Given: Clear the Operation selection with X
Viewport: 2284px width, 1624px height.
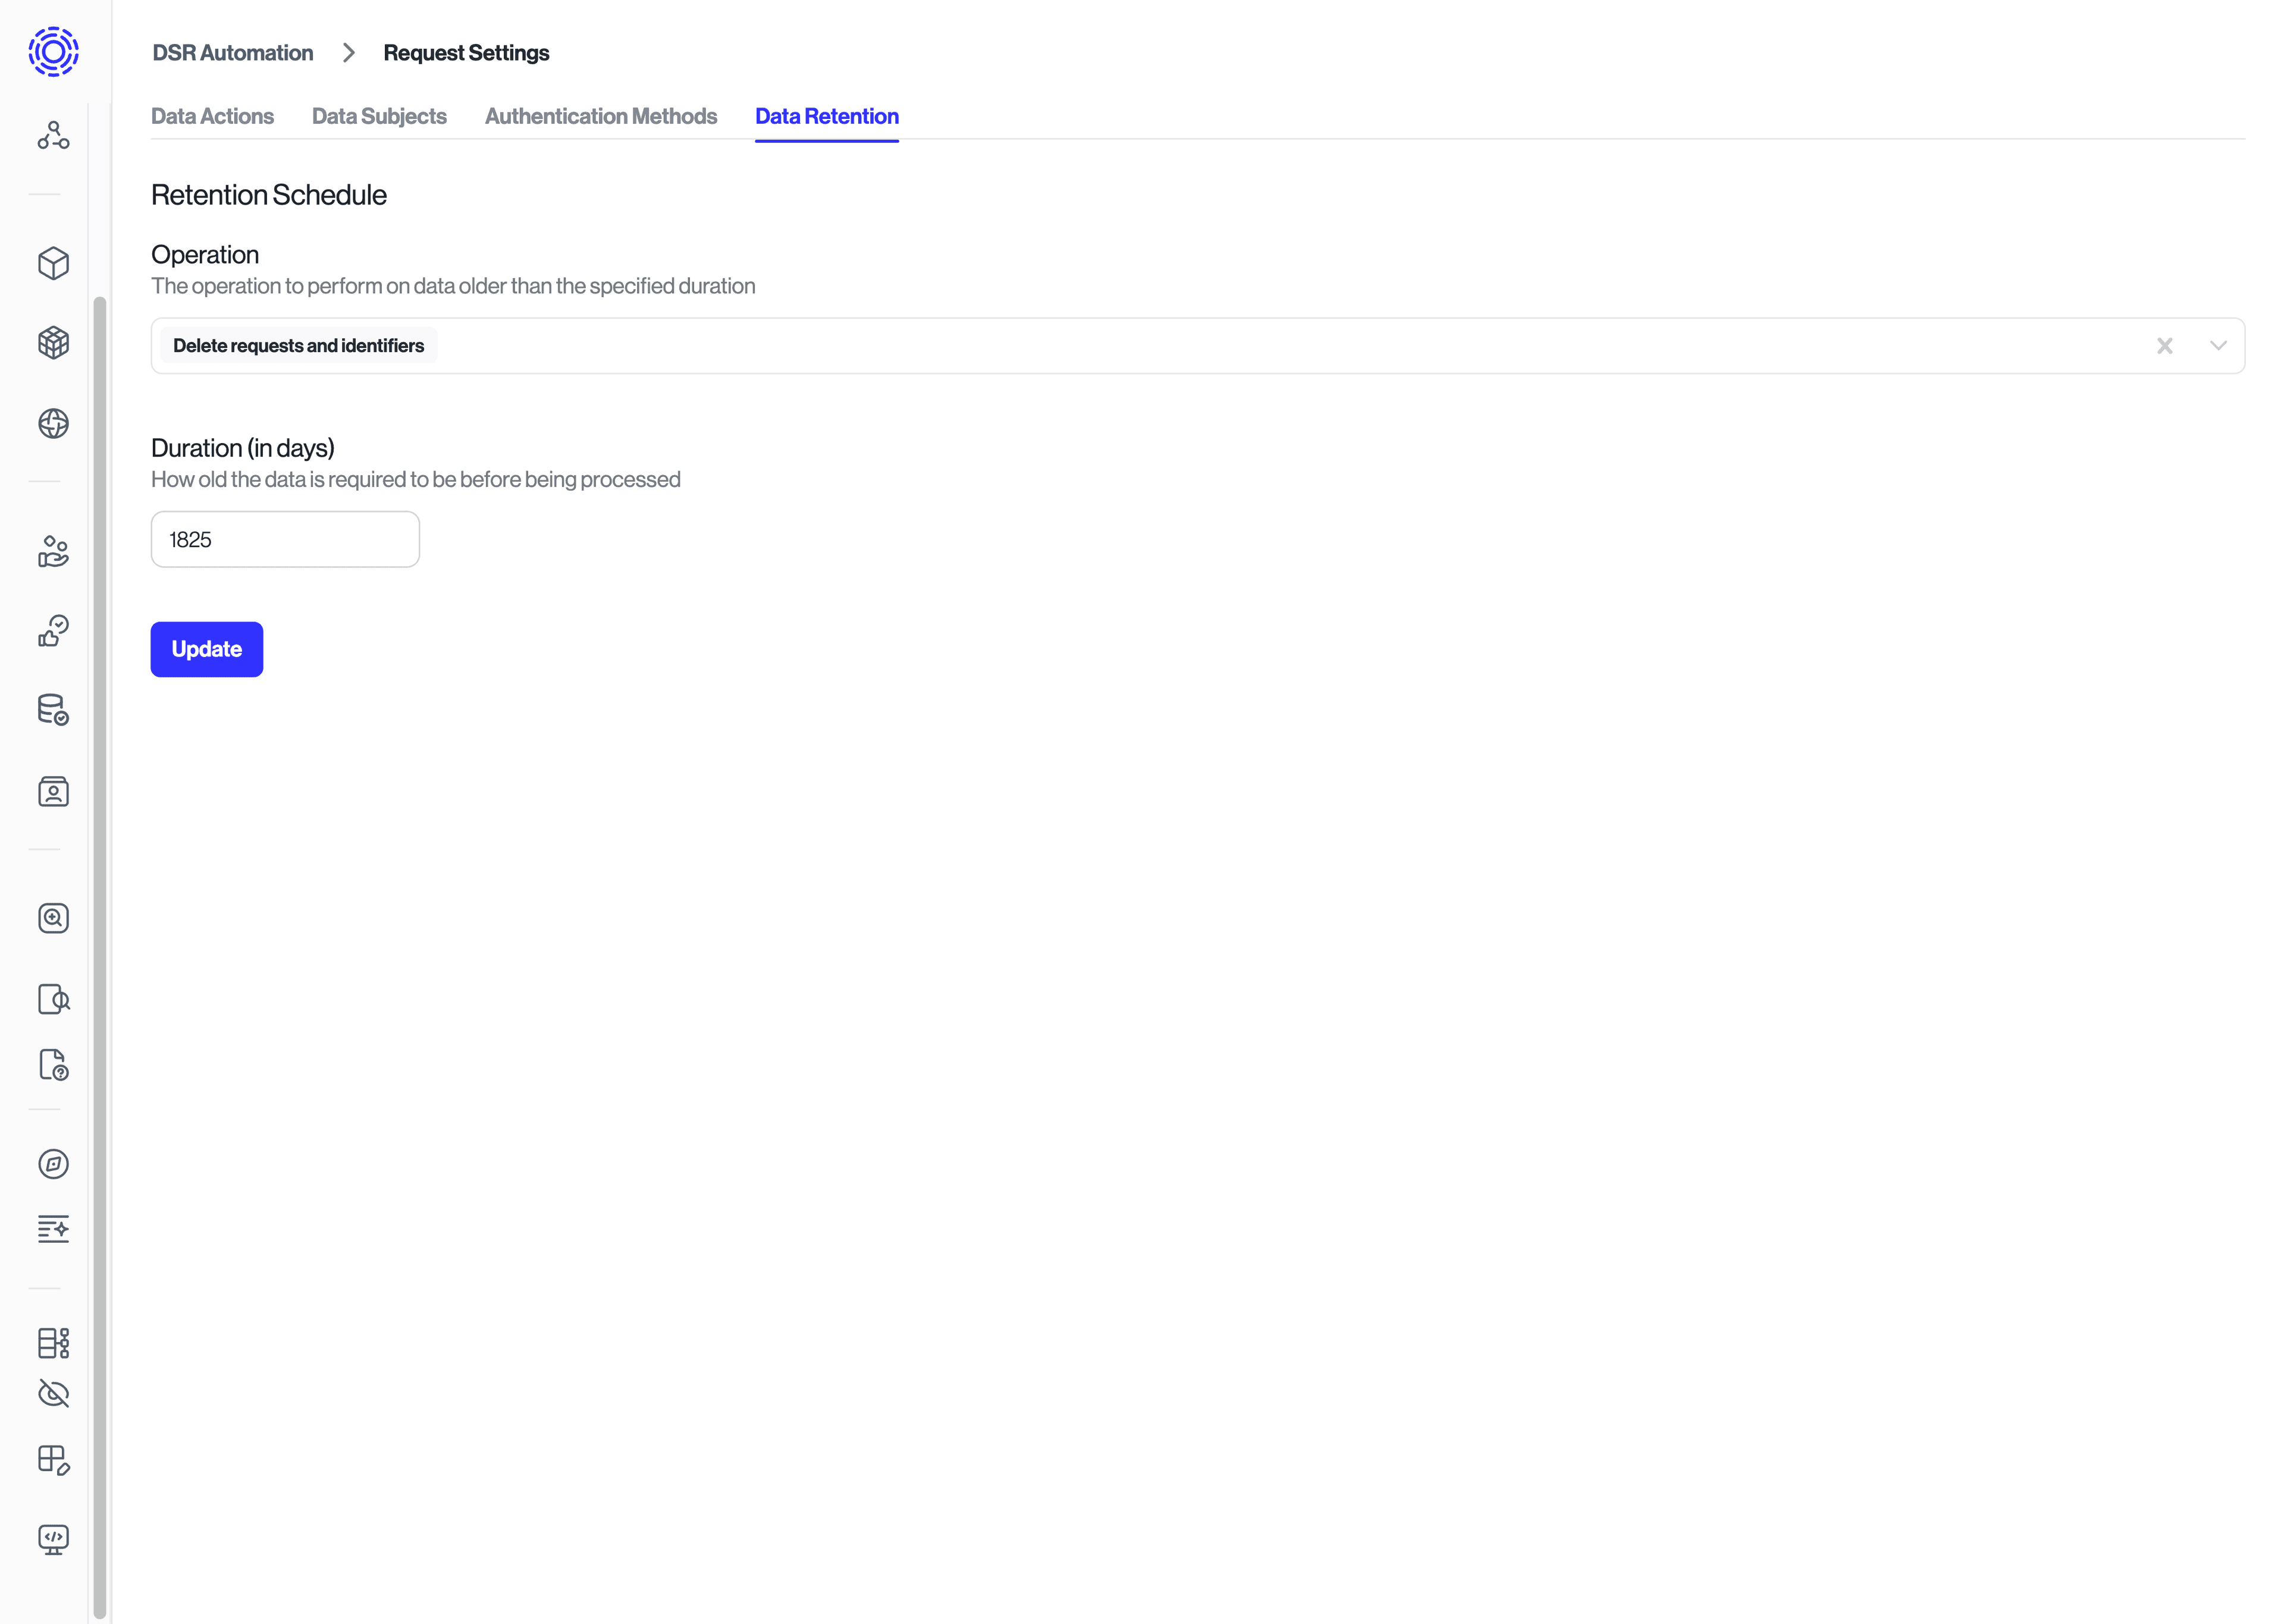Looking at the screenshot, I should pyautogui.click(x=2166, y=344).
